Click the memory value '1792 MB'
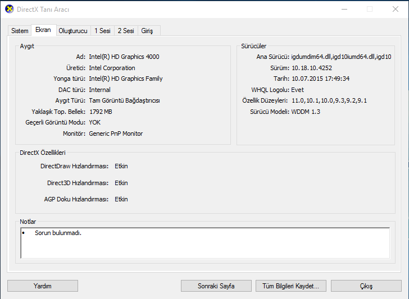Image resolution: width=409 pixels, height=299 pixels. click(101, 112)
